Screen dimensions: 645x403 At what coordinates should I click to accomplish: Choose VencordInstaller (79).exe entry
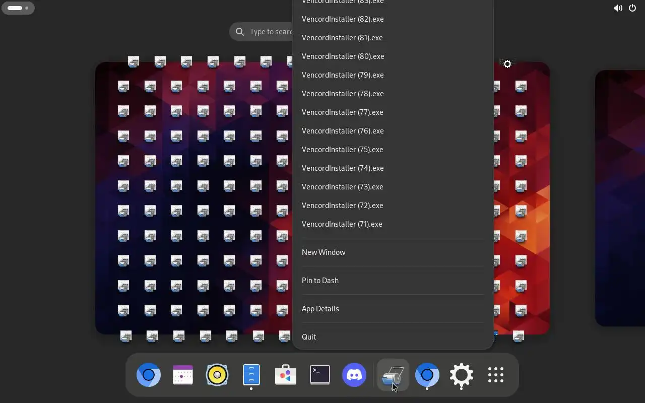[393, 75]
